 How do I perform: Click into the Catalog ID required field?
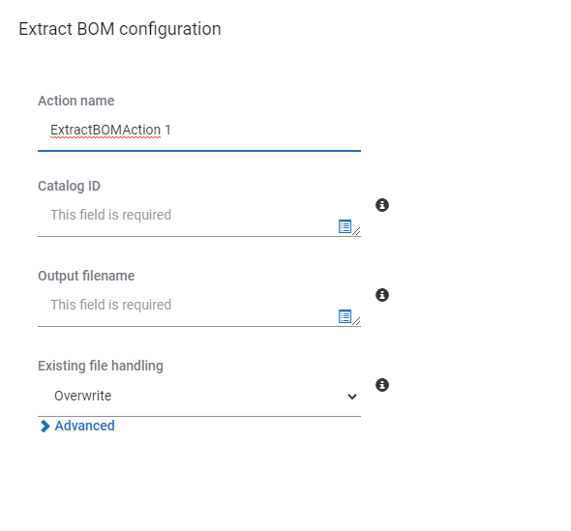(199, 218)
